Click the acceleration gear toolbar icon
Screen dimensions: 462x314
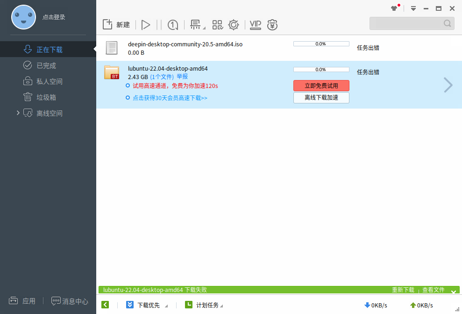[x=234, y=25]
